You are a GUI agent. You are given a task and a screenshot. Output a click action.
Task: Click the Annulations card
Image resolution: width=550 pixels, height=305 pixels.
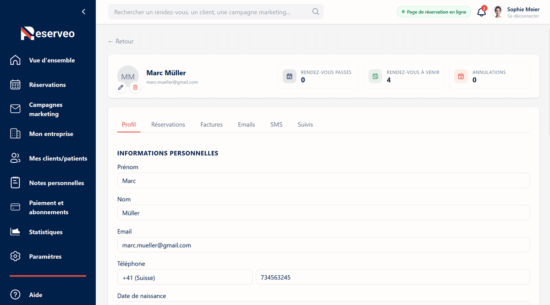tap(489, 76)
